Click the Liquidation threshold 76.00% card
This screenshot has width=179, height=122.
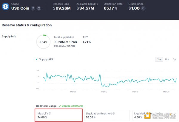[x=107, y=115]
